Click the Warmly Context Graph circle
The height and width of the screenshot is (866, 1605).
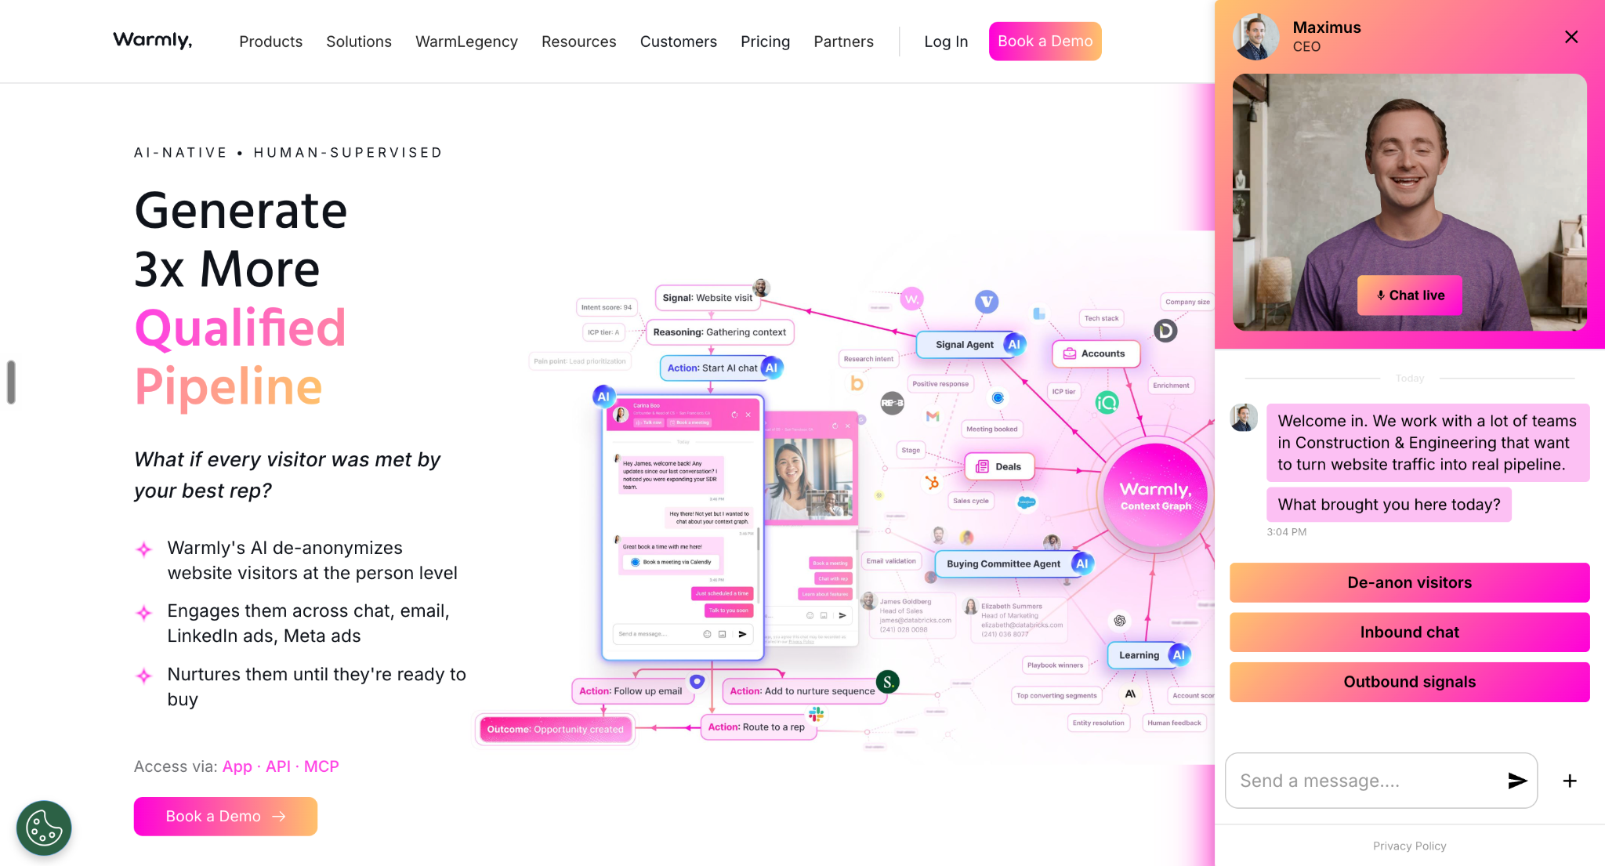(1155, 495)
